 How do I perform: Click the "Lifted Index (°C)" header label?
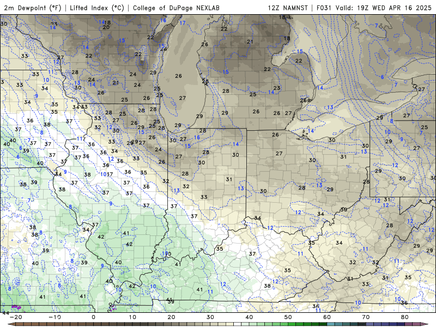[x=97, y=8]
